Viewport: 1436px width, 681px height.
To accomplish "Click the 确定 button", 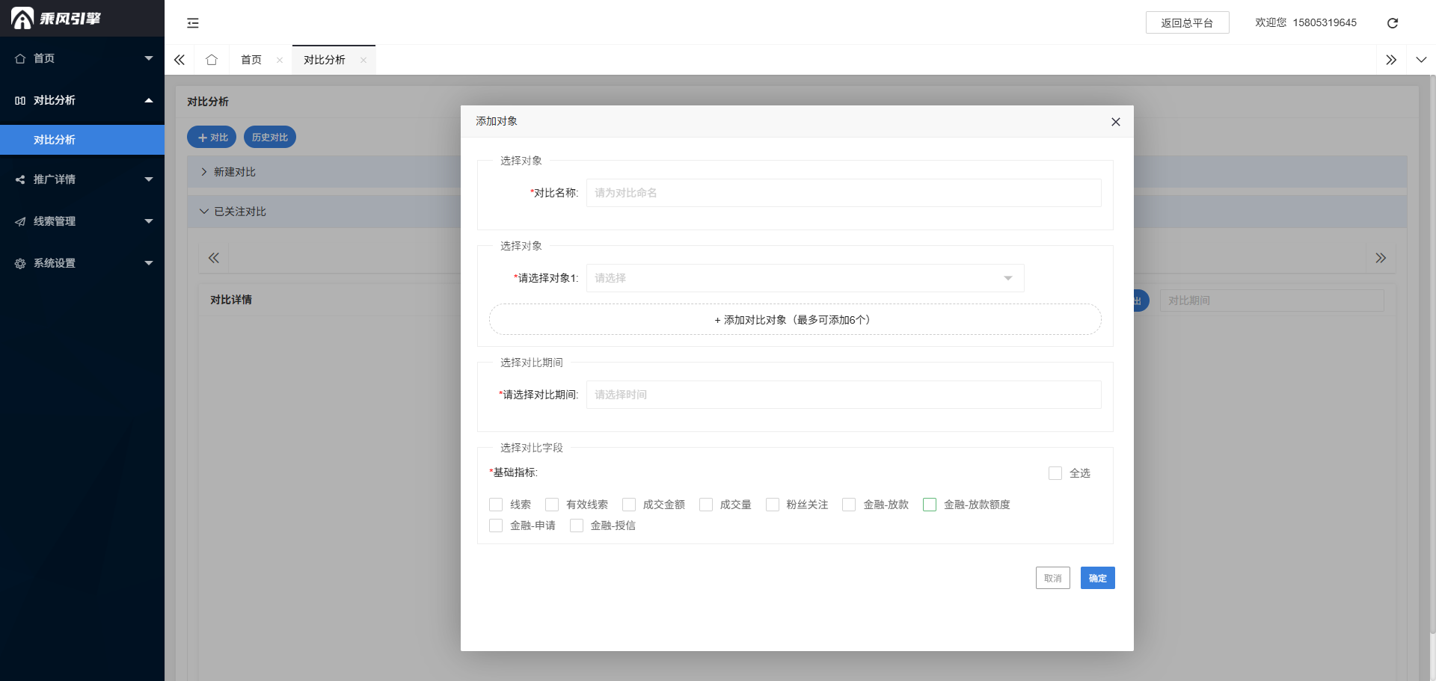I will 1097,578.
